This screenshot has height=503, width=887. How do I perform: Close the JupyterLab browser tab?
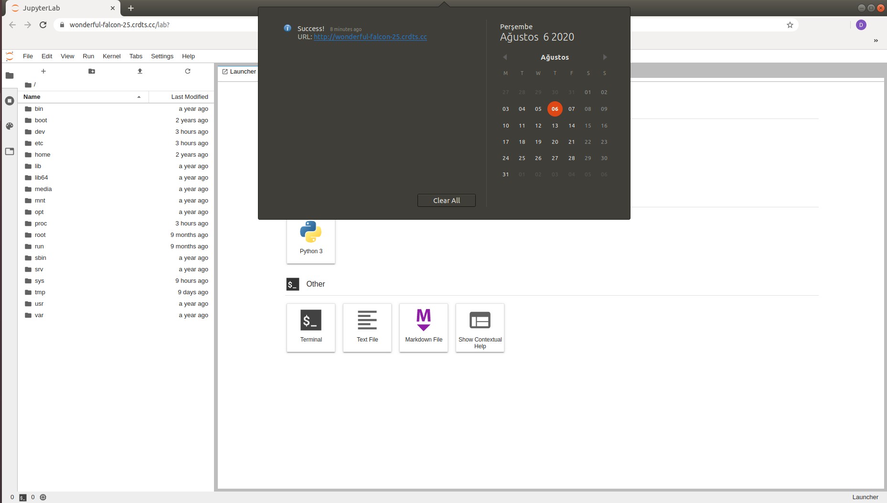point(113,8)
